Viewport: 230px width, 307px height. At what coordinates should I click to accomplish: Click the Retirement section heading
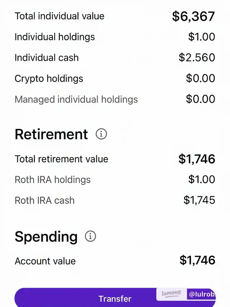coord(51,134)
